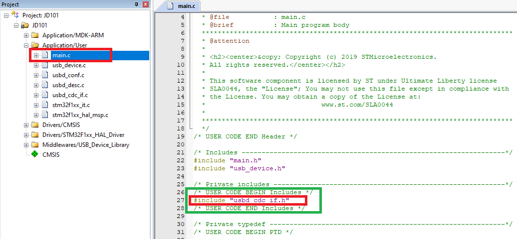Viewport: 517px width, 239px height.
Task: Click the Project: JD101 root icon
Action: click(x=15, y=15)
